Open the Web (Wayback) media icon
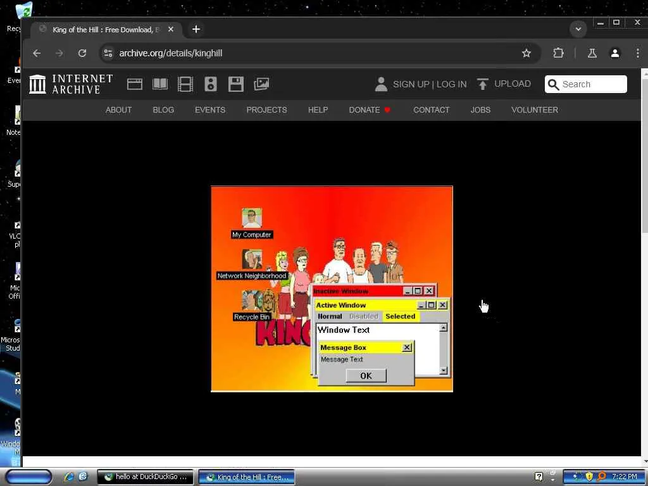 point(135,84)
